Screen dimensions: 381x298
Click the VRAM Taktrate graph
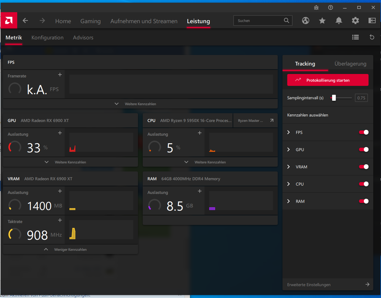click(101, 230)
